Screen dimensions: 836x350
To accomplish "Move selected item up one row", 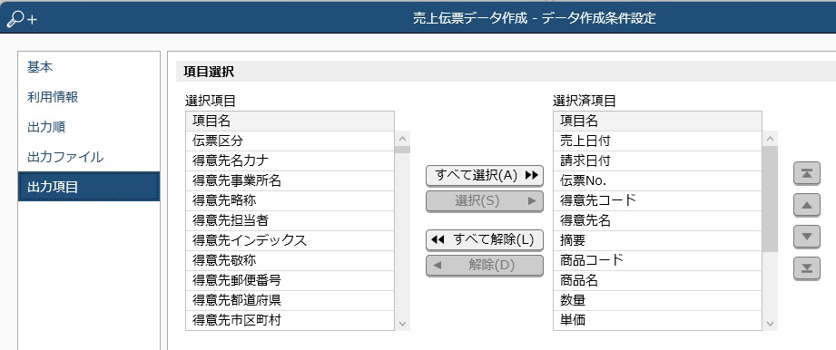I will 807,205.
